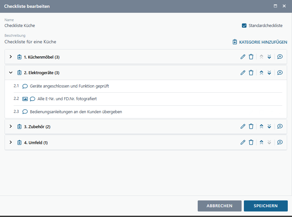Move Umfeld category up
This screenshot has height=217, width=292.
pos(261,142)
